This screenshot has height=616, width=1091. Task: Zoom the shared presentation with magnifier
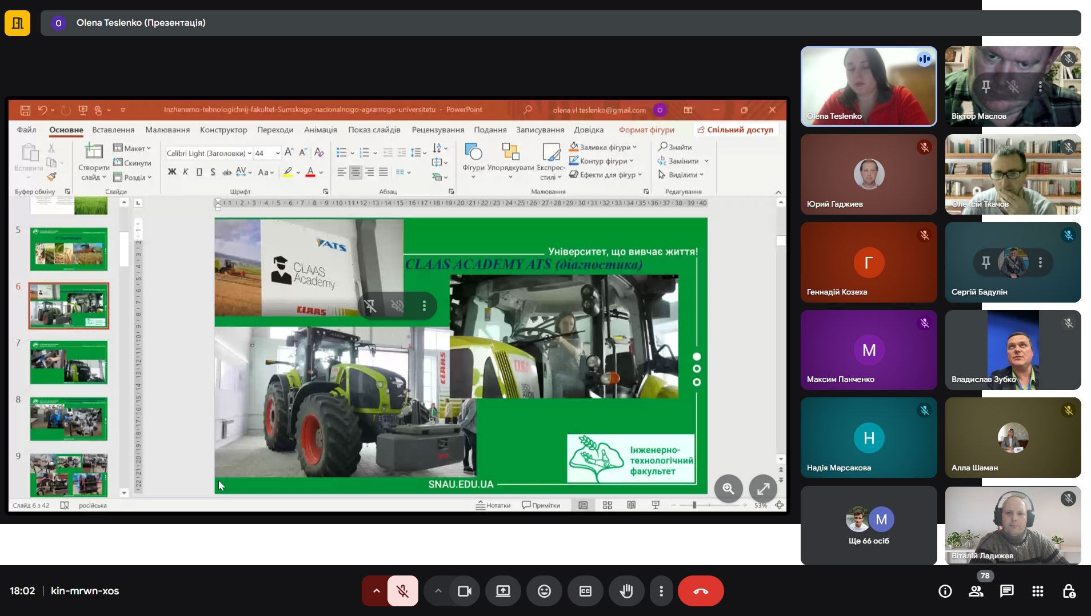(x=728, y=489)
